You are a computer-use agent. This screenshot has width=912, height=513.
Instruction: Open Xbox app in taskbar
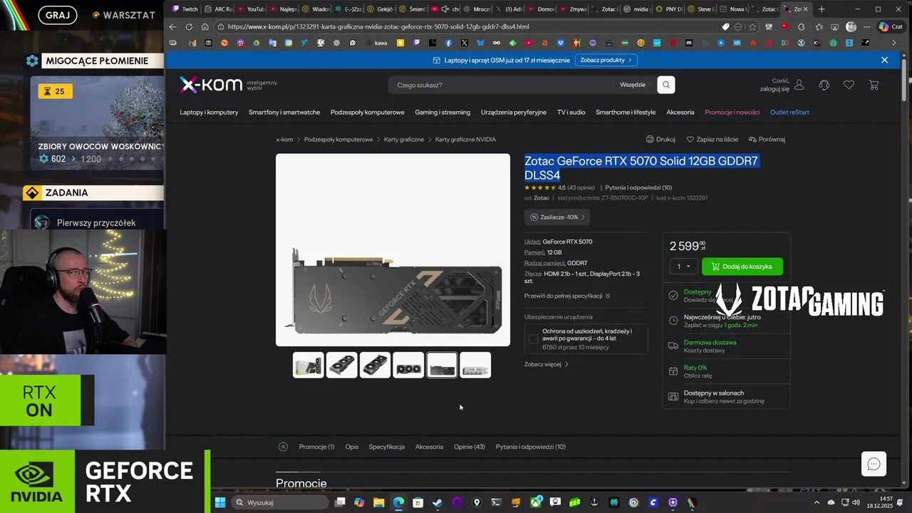coord(536,502)
